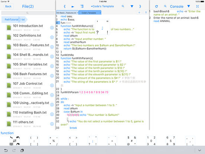Accept the 'function' autocomplete suggestion
This screenshot has width=205, height=154.
(7, 133)
